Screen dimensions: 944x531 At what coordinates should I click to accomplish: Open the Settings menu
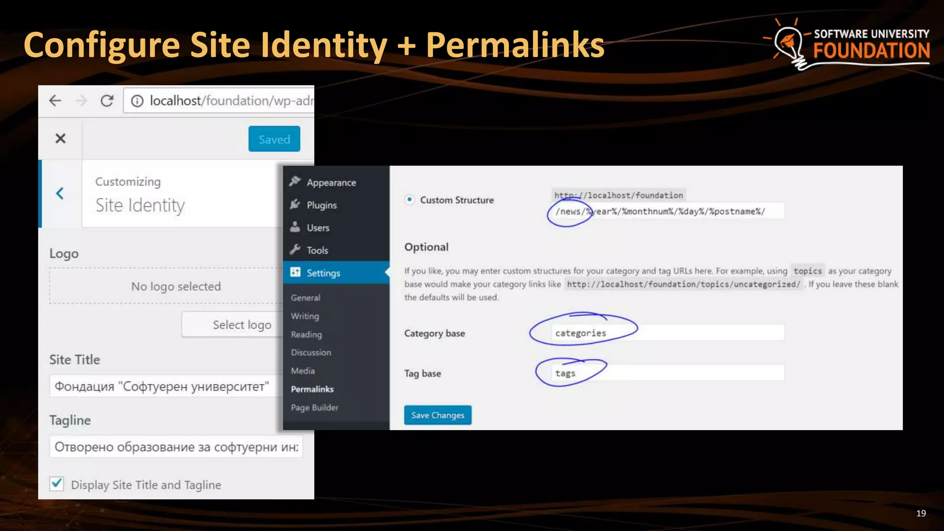336,272
